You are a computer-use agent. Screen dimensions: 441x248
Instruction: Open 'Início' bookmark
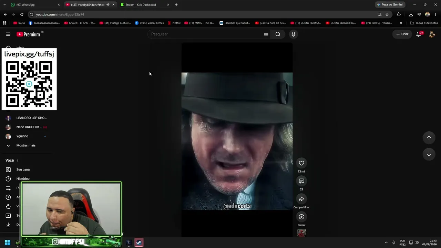click(x=19, y=23)
